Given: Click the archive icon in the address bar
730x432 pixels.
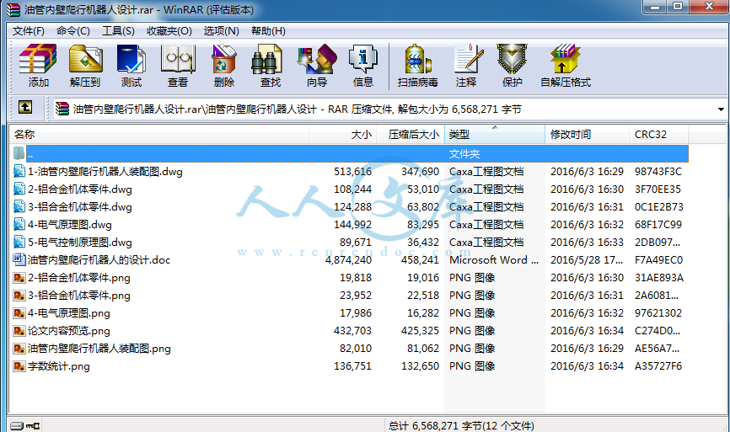Looking at the screenshot, I should [x=62, y=109].
